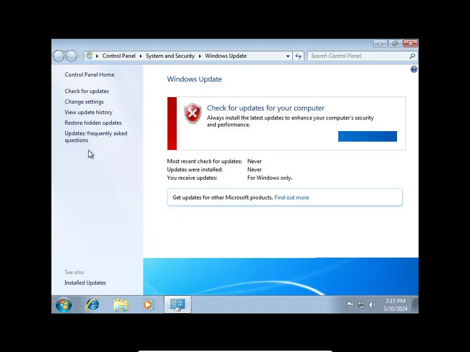Expand arrow before Control Panel breadcrumb
Image resolution: width=470 pixels, height=352 pixels.
pos(97,56)
